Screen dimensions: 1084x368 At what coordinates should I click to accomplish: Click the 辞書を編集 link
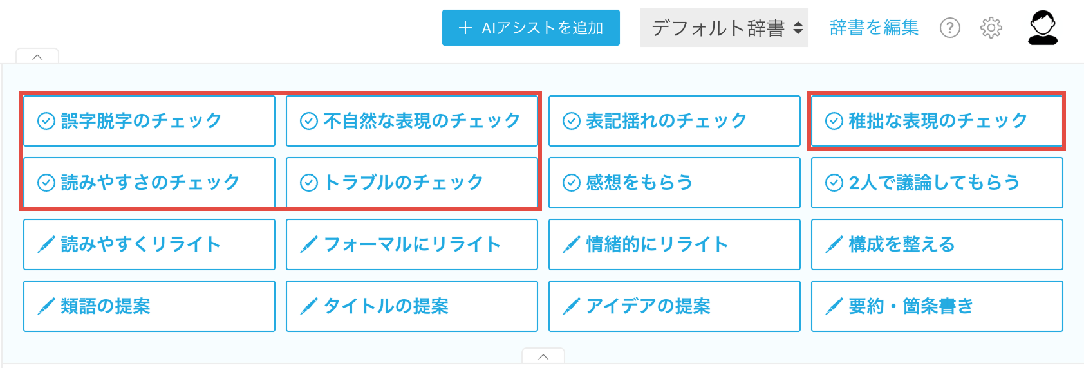(x=874, y=28)
